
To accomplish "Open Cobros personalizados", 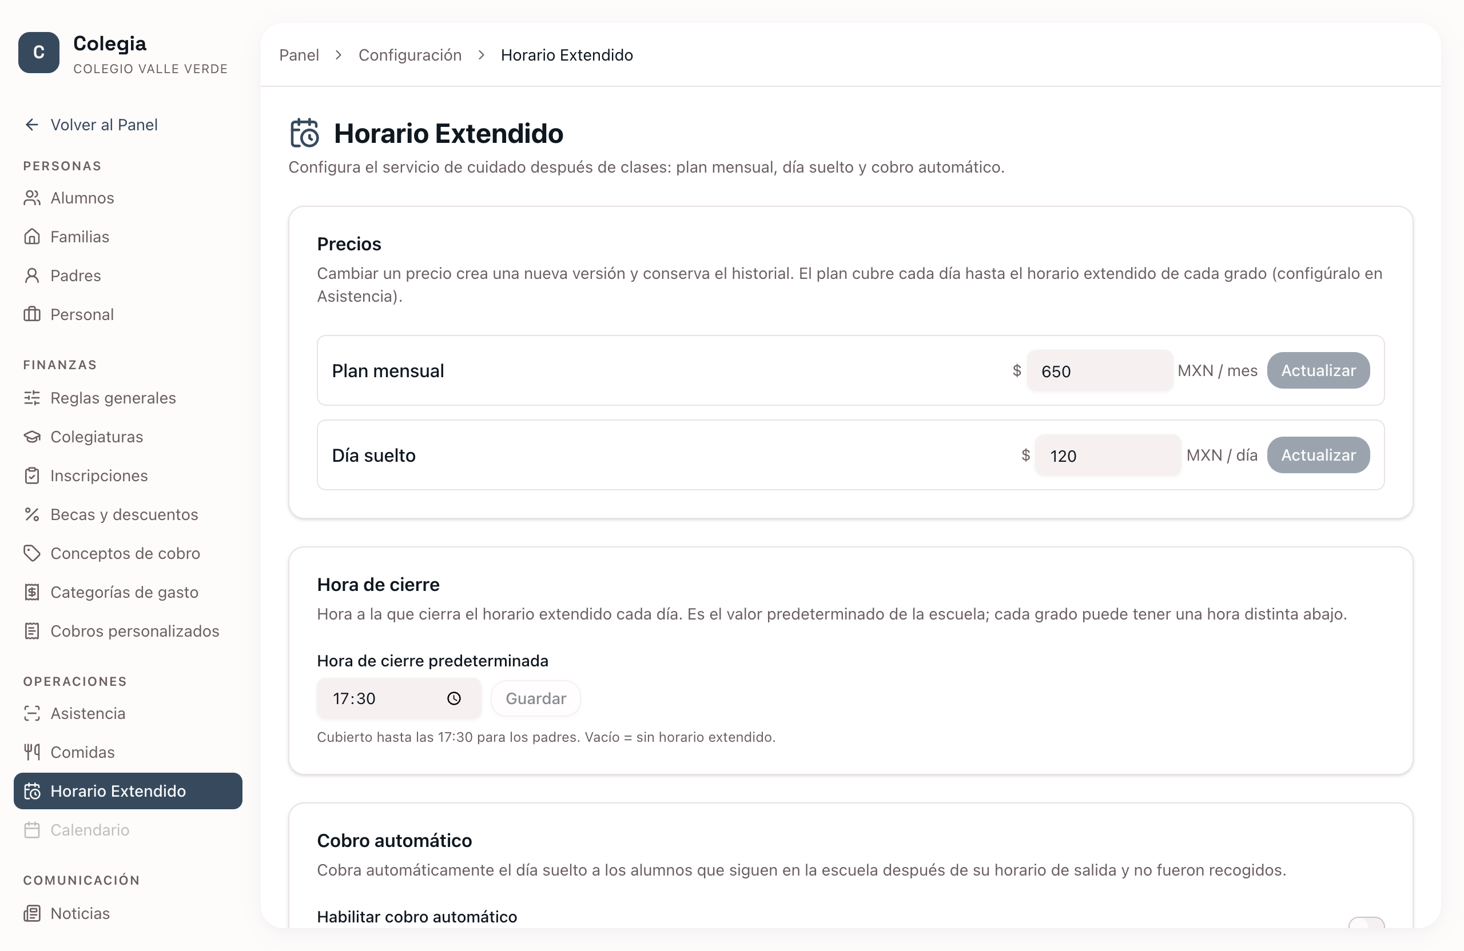I will (128, 631).
